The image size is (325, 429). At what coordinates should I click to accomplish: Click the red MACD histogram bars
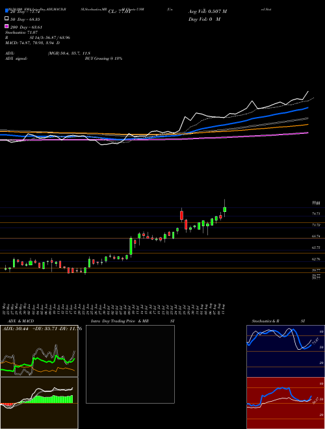[x=6, y=404]
